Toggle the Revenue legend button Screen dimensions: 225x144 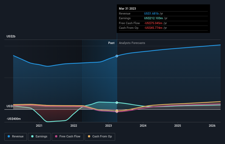pos(16,137)
